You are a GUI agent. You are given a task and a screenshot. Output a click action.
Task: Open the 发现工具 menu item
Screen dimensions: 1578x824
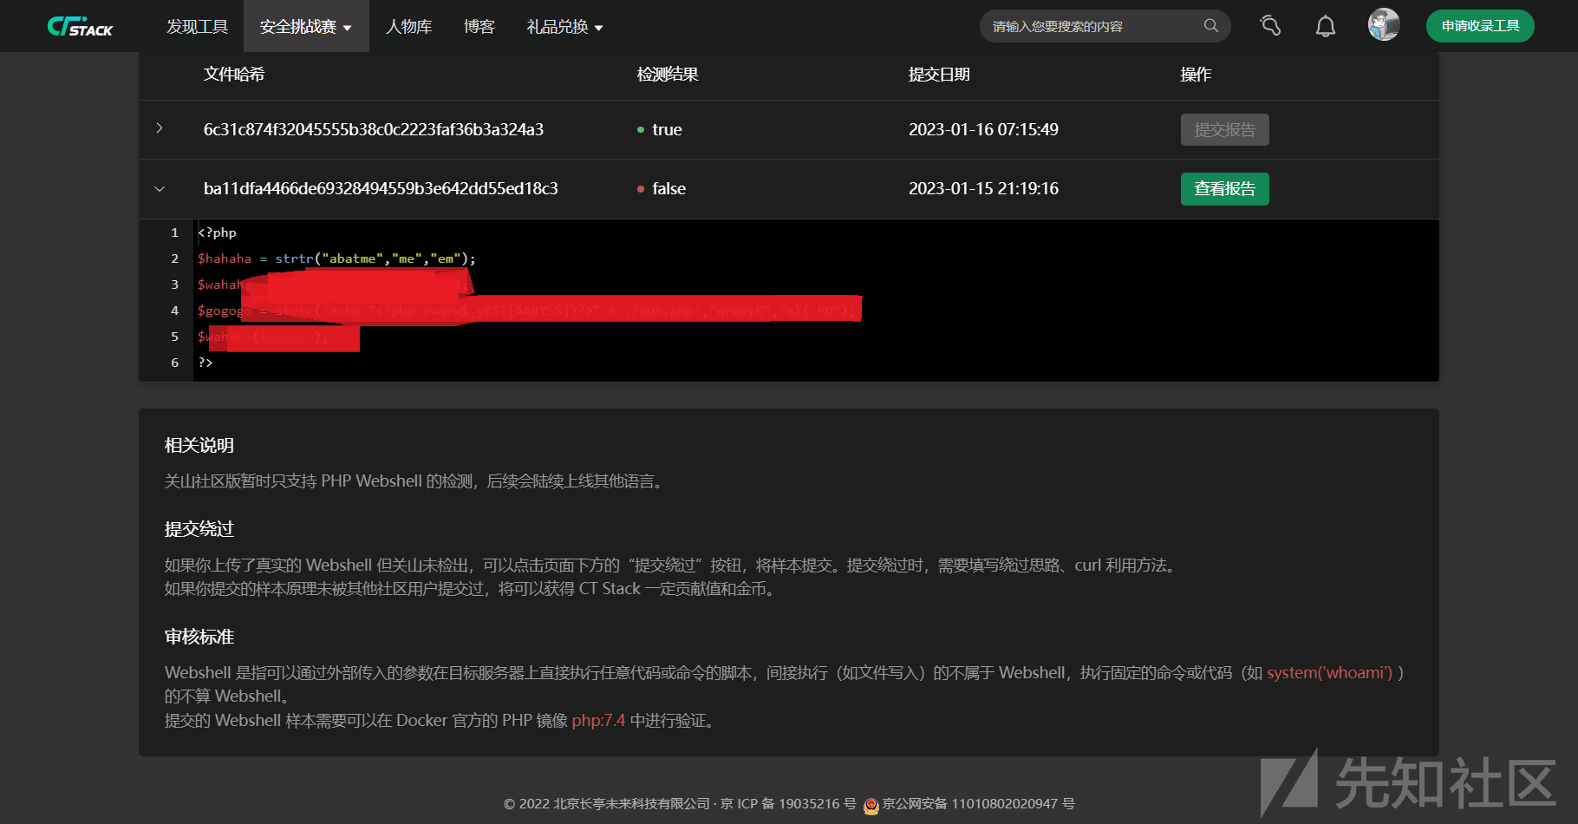[x=198, y=26]
